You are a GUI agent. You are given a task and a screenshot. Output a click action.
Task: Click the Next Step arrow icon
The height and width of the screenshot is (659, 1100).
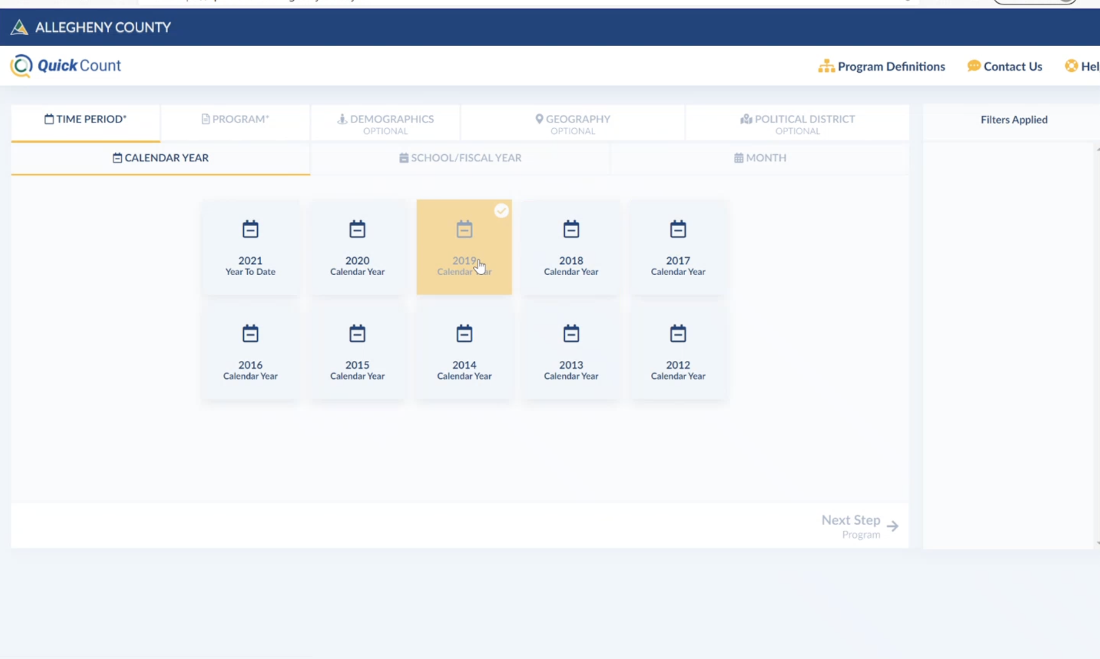click(893, 526)
